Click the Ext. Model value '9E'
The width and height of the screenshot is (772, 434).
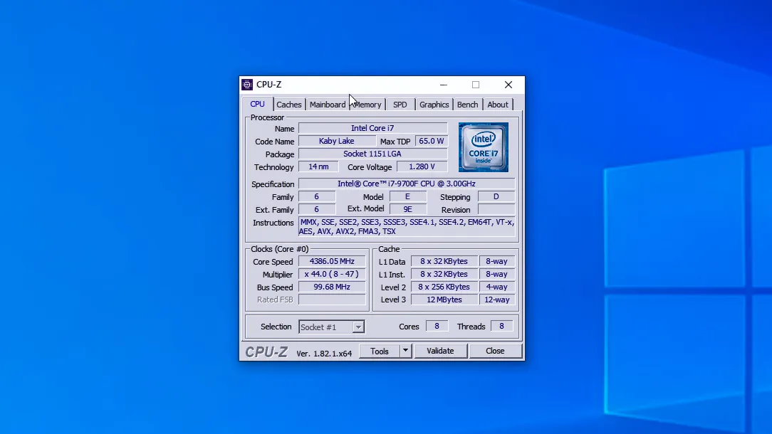coord(407,209)
